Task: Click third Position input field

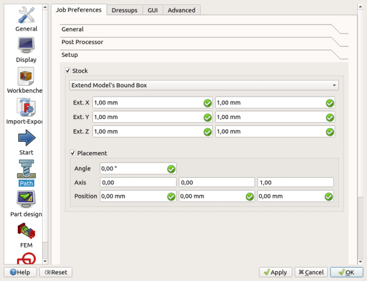Action: (295, 196)
